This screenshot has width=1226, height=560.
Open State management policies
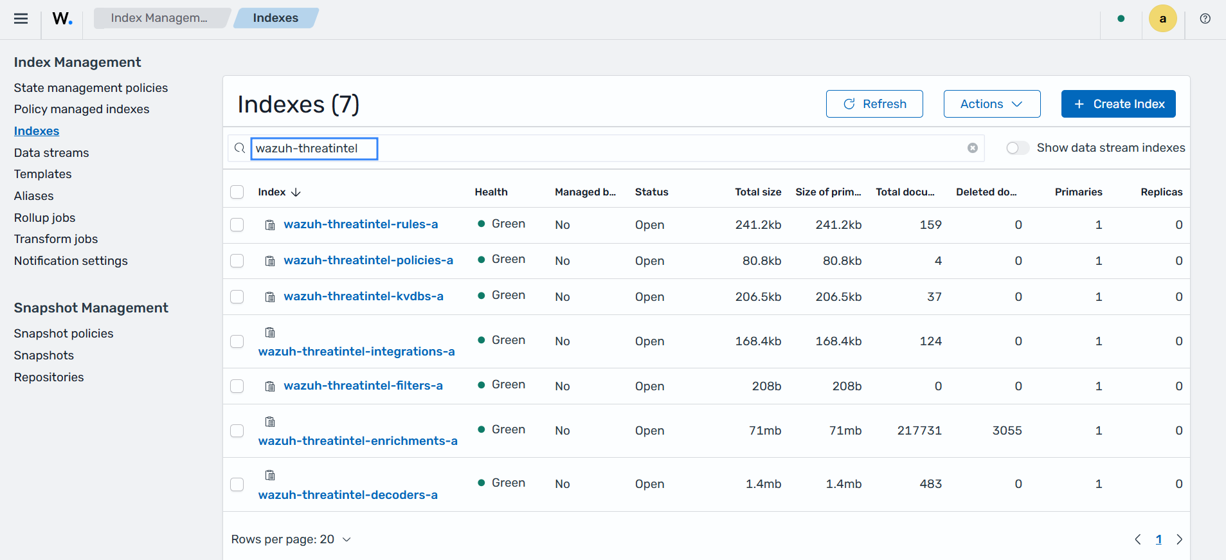(x=91, y=88)
